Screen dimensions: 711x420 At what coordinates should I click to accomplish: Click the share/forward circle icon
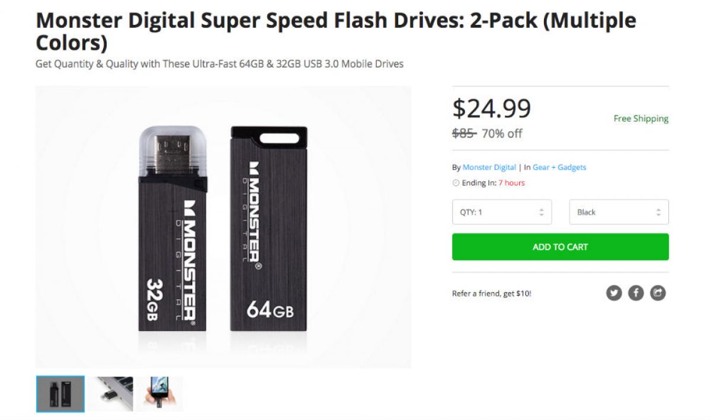click(x=656, y=293)
